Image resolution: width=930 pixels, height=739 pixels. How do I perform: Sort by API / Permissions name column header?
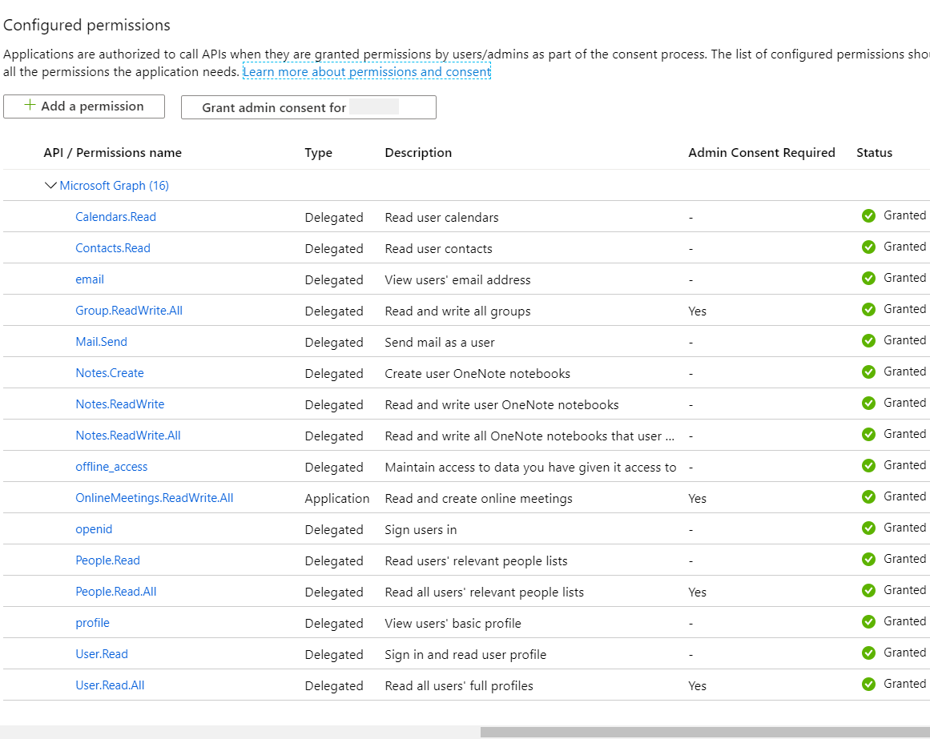[x=112, y=153]
